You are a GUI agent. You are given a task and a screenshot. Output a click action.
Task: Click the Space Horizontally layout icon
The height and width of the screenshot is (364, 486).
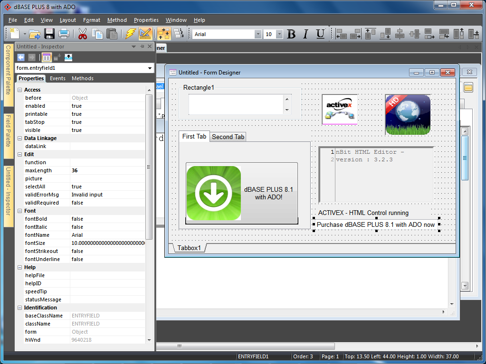pos(429,34)
